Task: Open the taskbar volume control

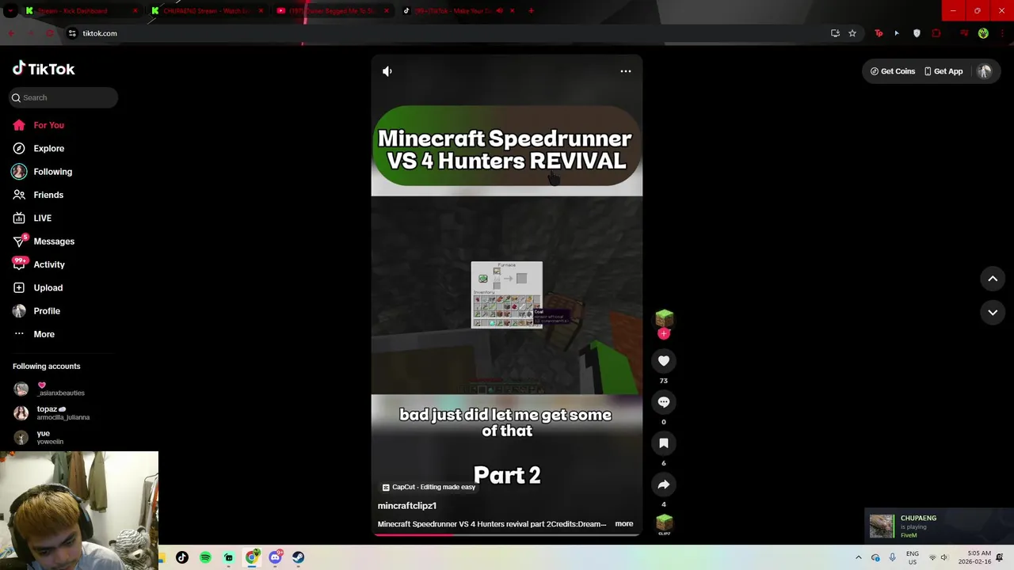Action: [x=943, y=557]
